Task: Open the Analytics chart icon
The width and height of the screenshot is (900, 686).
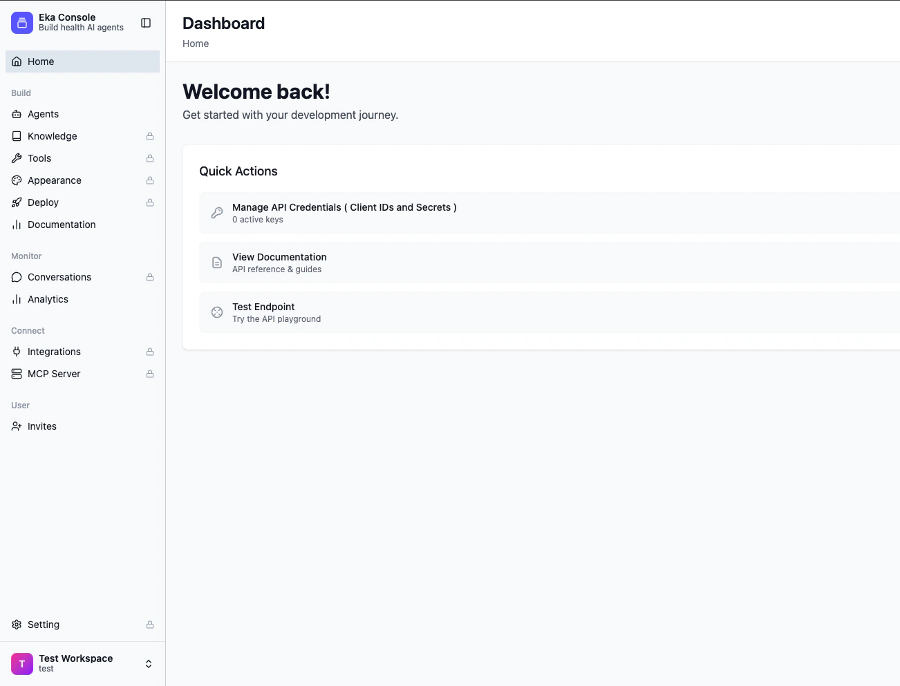Action: pyautogui.click(x=16, y=299)
